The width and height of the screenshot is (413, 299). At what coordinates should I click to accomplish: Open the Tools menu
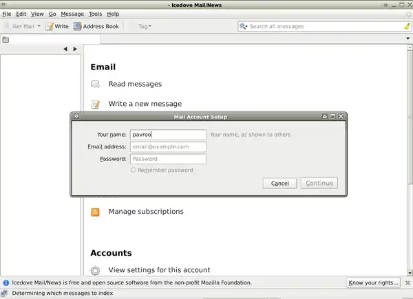coord(95,14)
